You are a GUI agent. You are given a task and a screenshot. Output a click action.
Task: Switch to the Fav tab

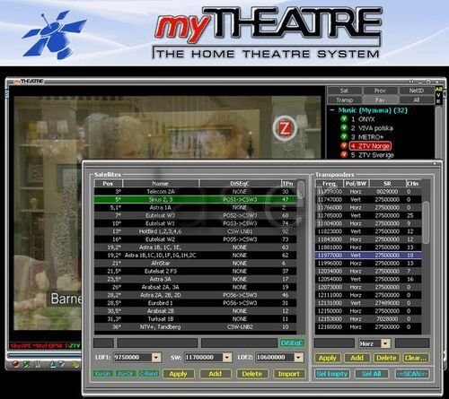tap(380, 100)
